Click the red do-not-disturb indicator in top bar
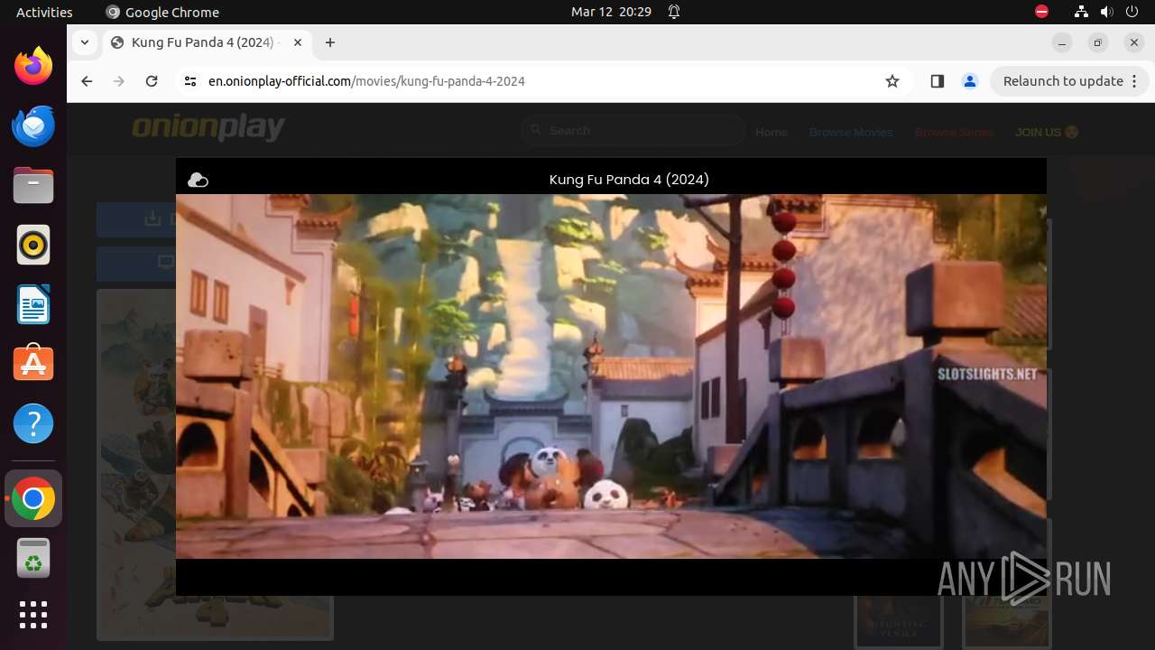Viewport: 1155px width, 650px height. (1041, 12)
